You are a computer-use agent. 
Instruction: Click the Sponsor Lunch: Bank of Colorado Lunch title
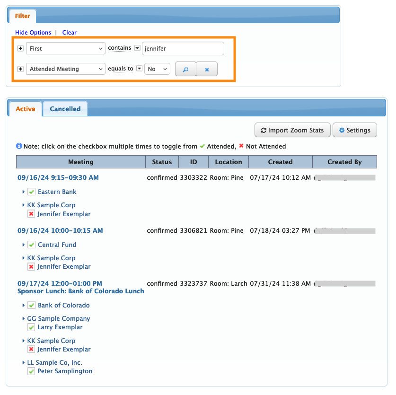[80, 291]
